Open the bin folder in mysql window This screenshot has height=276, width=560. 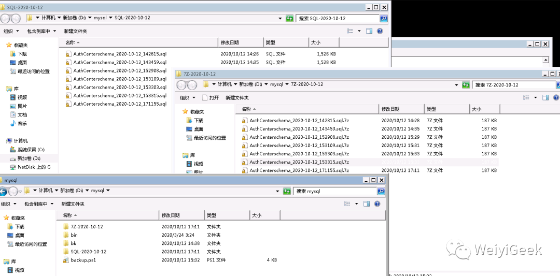(71, 235)
